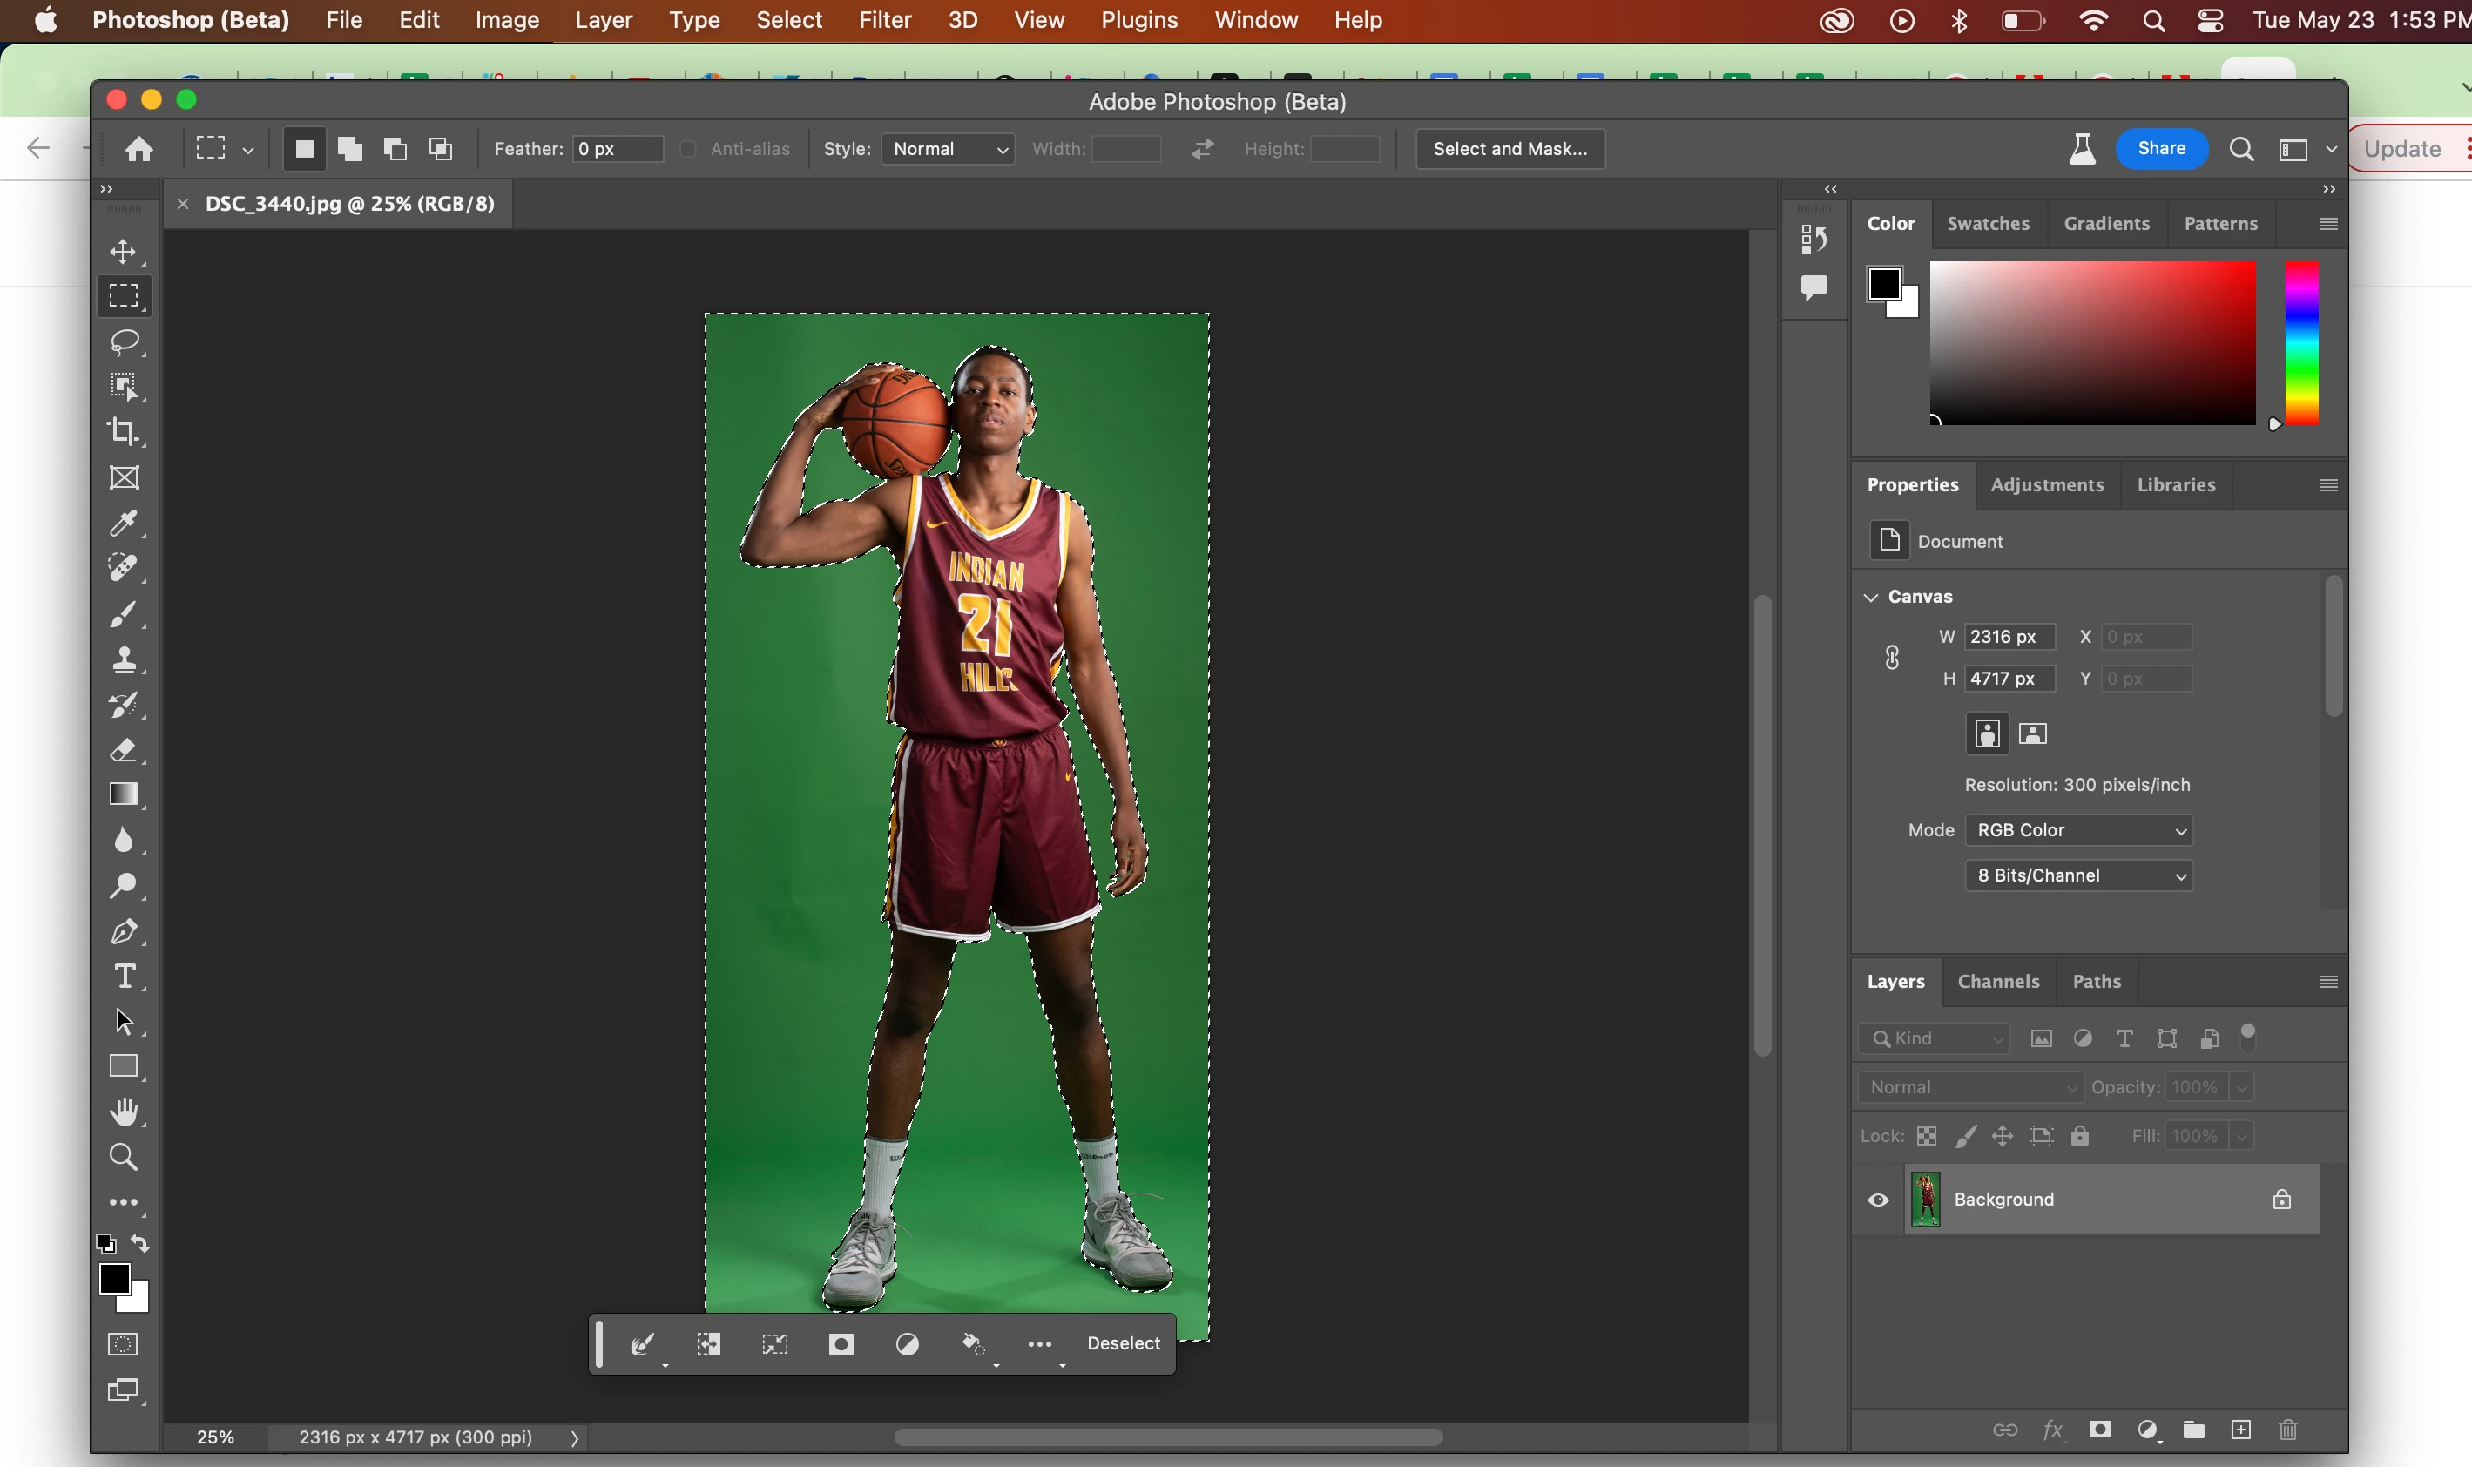2472x1467 pixels.
Task: Choose the Eraser tool
Action: coord(124,750)
